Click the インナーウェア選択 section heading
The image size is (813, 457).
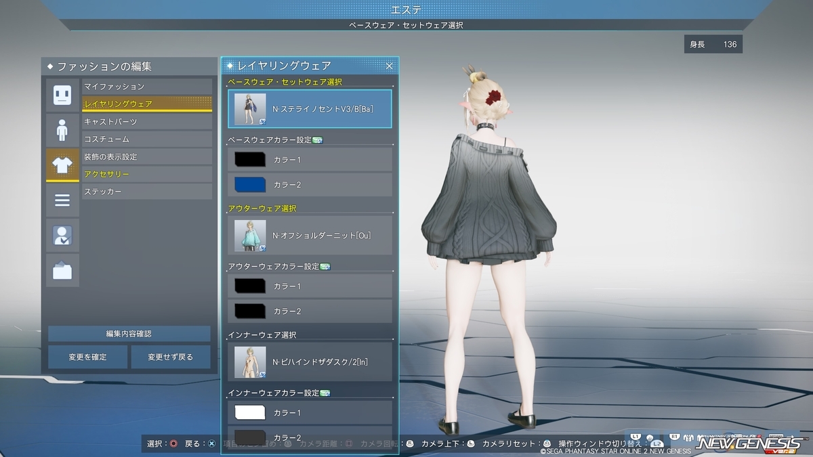262,335
